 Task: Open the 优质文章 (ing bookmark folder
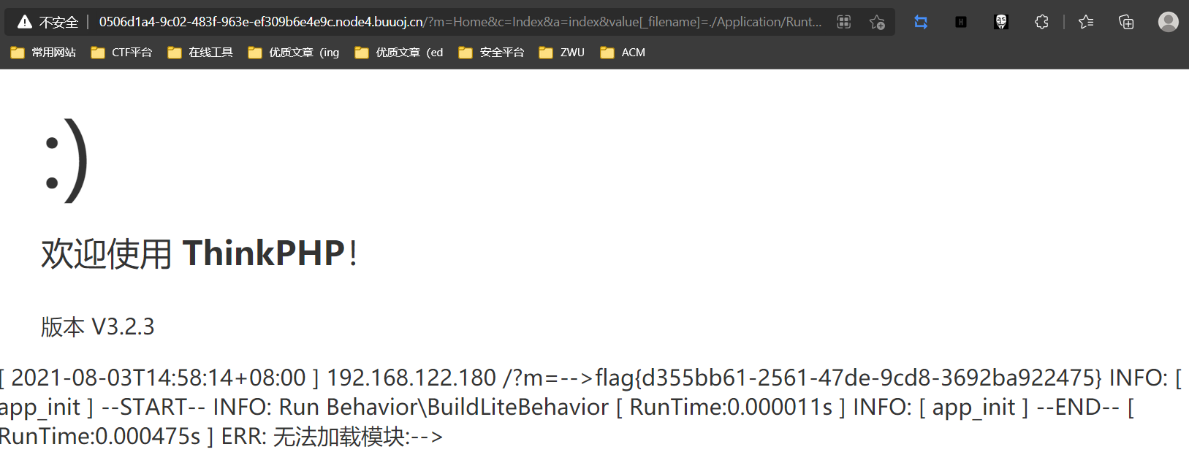(294, 53)
